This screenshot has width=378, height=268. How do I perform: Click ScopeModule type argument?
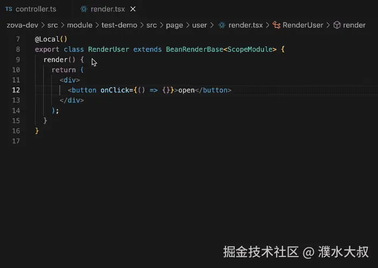(250, 50)
